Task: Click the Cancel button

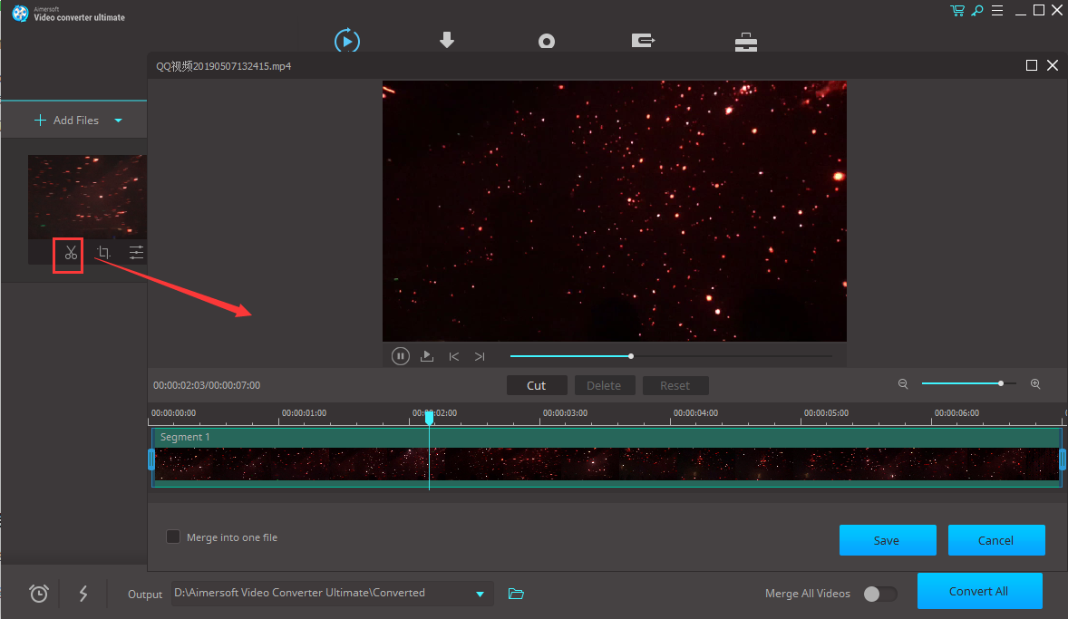Action: tap(996, 540)
